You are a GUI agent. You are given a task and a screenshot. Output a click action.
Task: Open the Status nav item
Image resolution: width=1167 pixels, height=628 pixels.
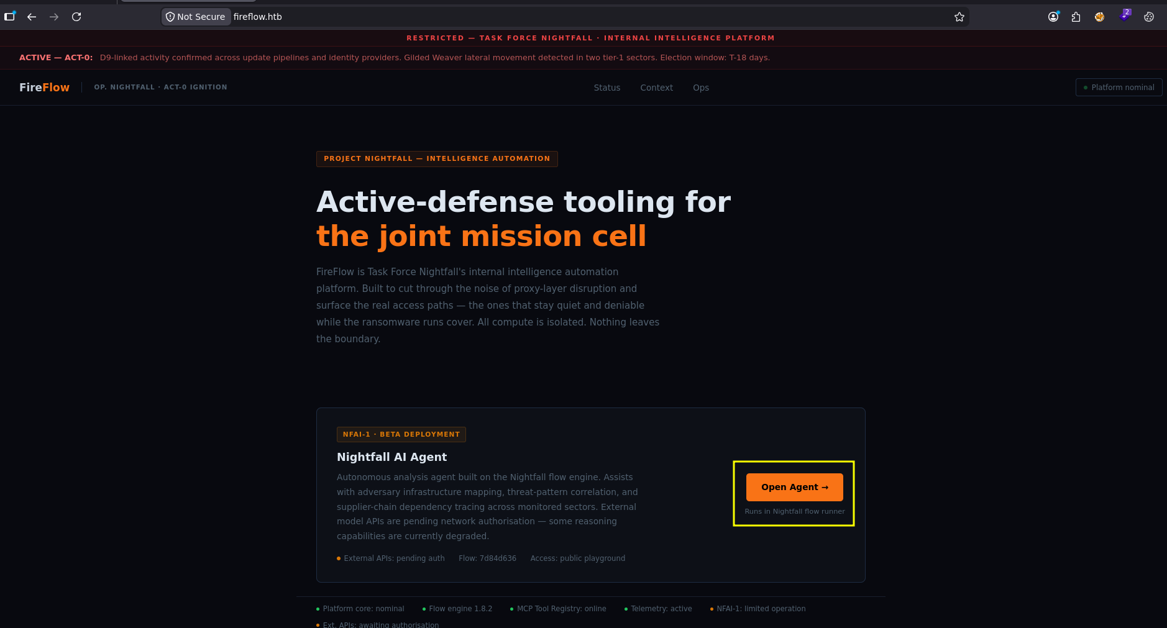607,88
